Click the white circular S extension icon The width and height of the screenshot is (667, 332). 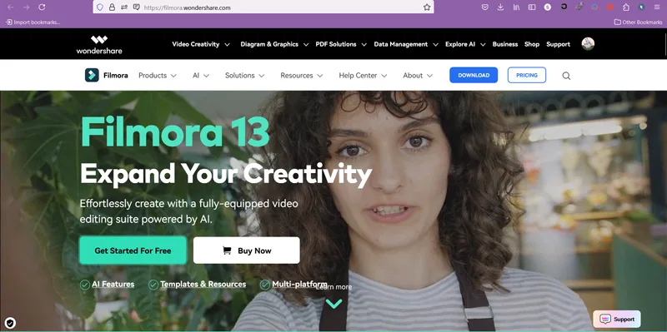click(x=548, y=7)
